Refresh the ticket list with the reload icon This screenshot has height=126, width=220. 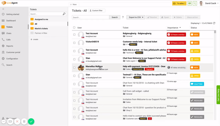(x=214, y=23)
